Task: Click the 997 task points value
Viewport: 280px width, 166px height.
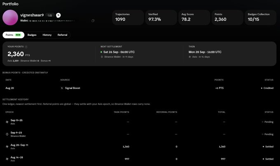Action: pos(127,159)
